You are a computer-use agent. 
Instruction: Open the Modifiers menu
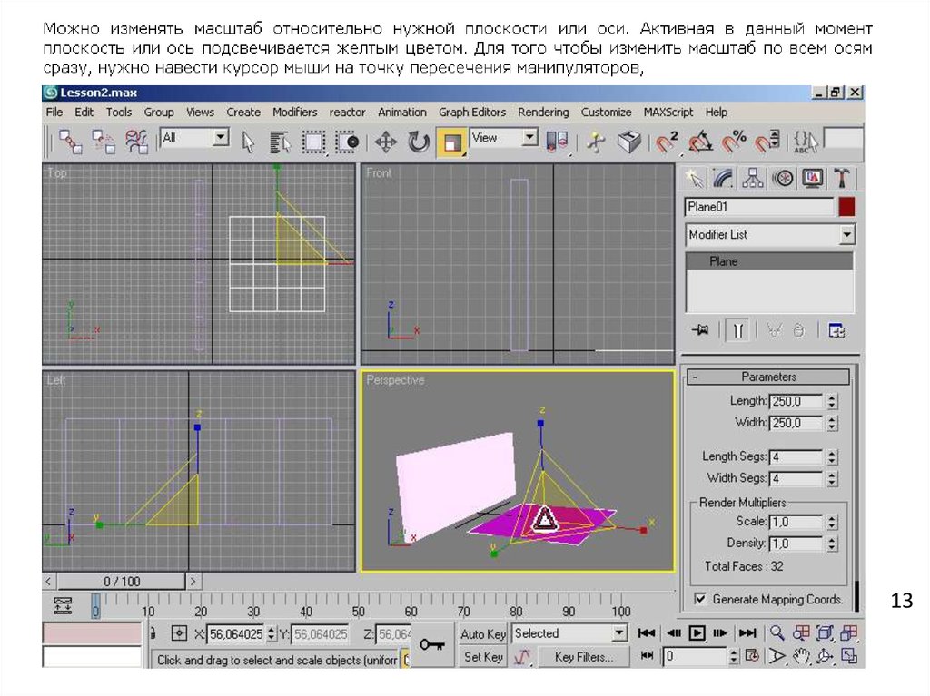tap(294, 113)
